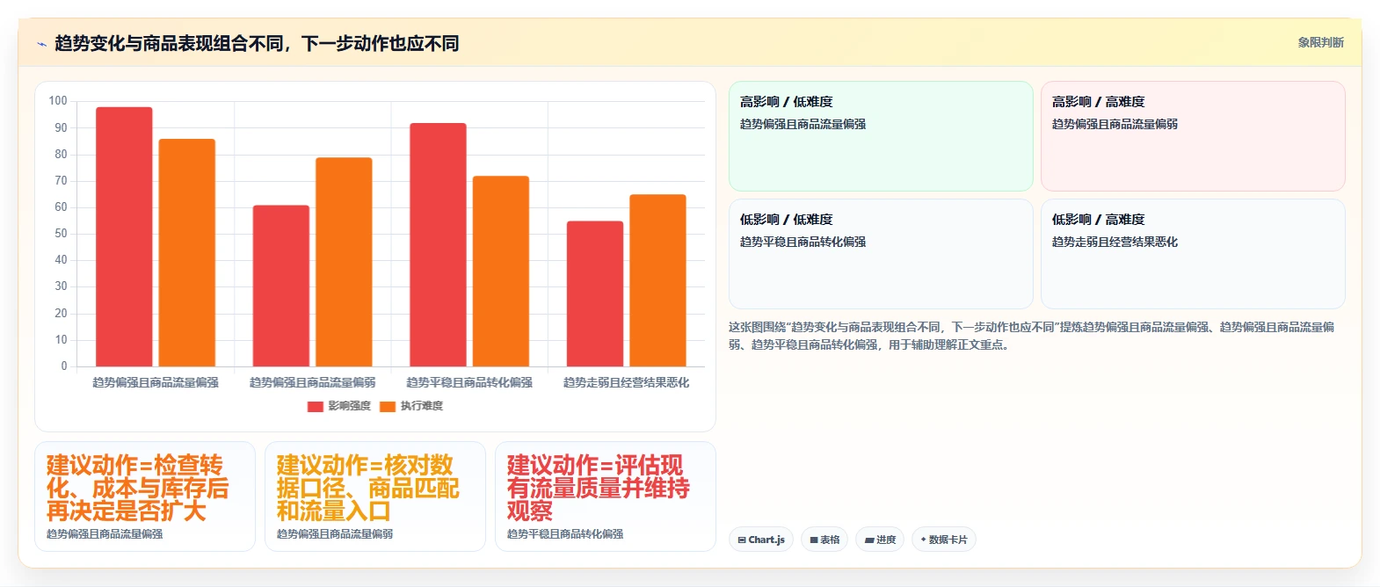Click the x-axis label 趋势走弱且经营结果恶化
Viewport: 1380px width, 587px height.
click(626, 382)
